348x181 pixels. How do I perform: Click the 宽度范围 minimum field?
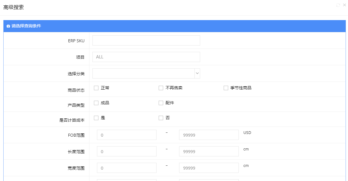tap(127, 168)
